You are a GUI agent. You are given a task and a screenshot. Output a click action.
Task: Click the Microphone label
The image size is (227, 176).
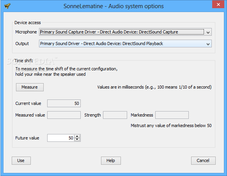[26, 32]
